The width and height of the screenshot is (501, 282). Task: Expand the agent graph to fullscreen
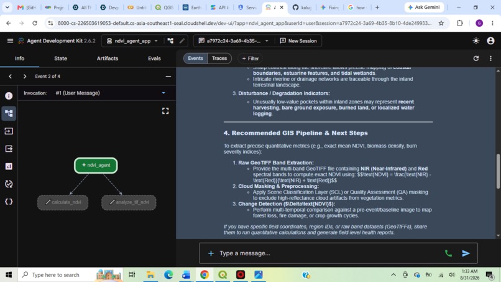point(165,111)
